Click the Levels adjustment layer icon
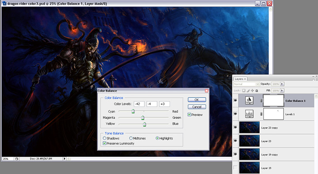This screenshot has width=318, height=174. (249, 114)
